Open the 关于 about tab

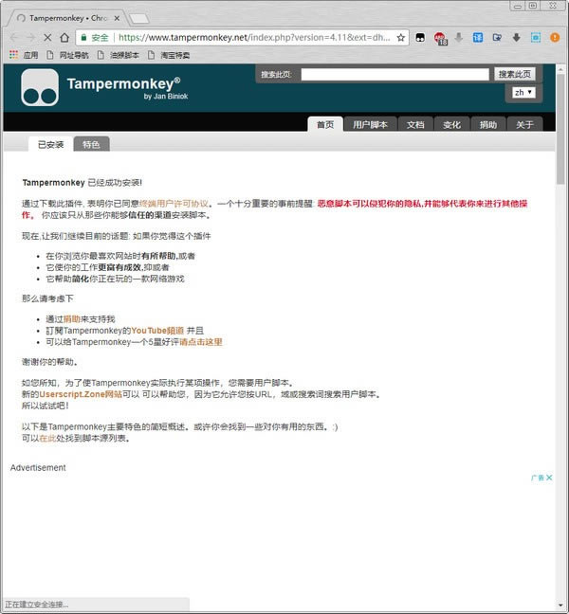[x=524, y=124]
